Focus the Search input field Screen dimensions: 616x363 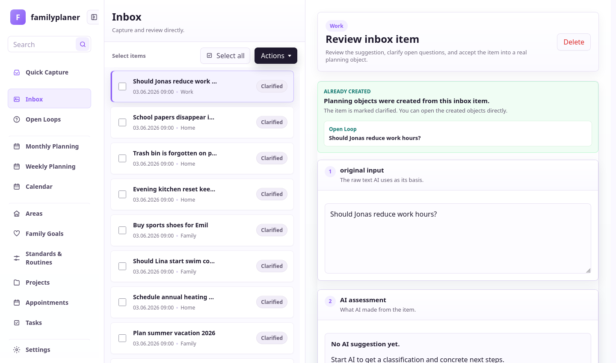point(42,44)
